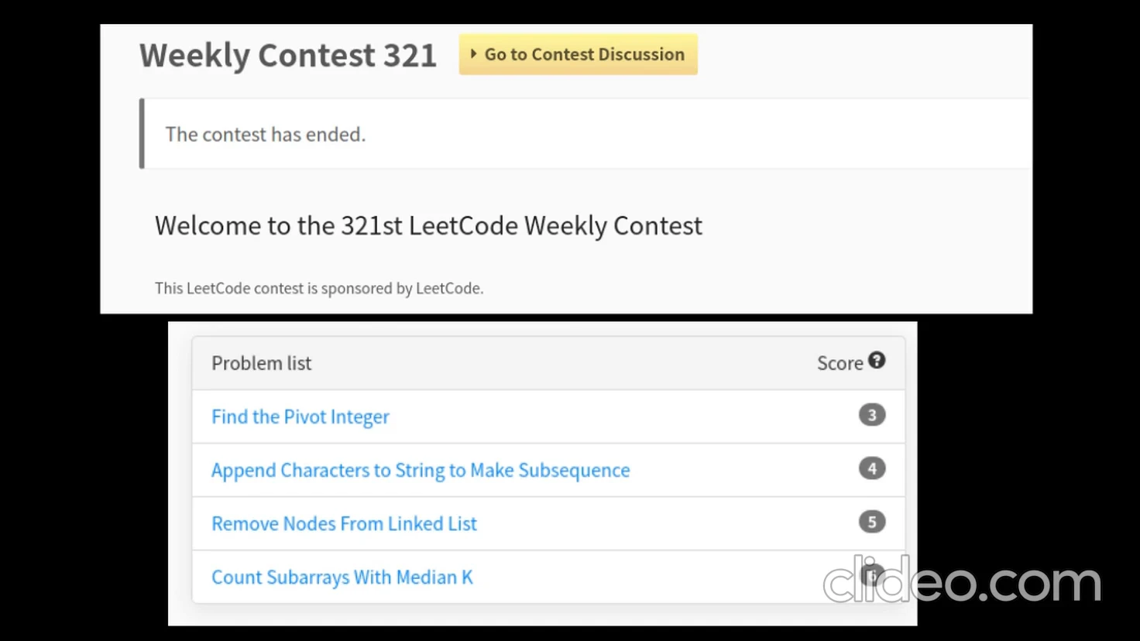Click the Score column label

pos(840,363)
